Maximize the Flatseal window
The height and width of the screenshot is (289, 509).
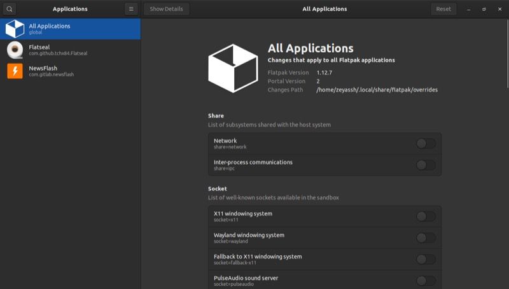484,9
